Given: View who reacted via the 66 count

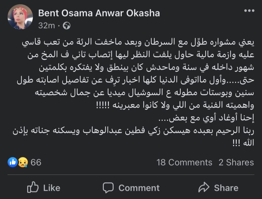Looking at the screenshot, I should pyautogui.click(x=36, y=162).
